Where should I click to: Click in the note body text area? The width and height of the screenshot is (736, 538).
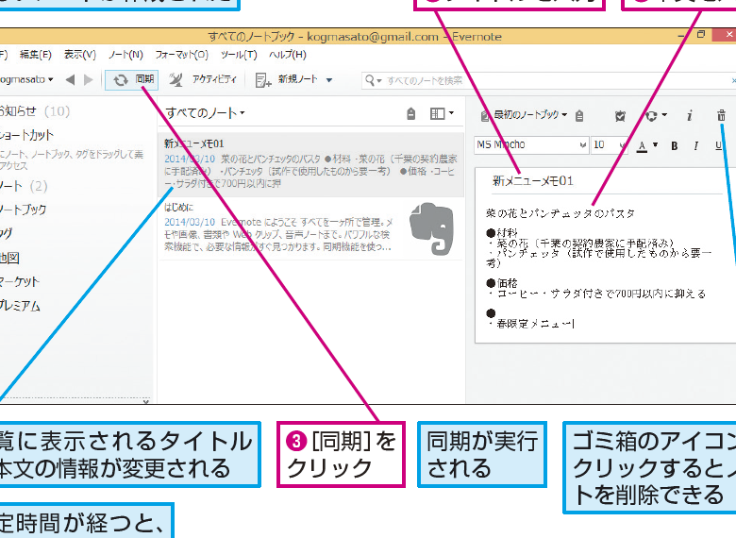click(606, 268)
